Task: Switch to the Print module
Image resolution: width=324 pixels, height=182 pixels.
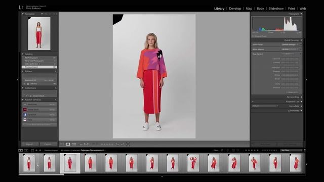Action: click(x=292, y=9)
